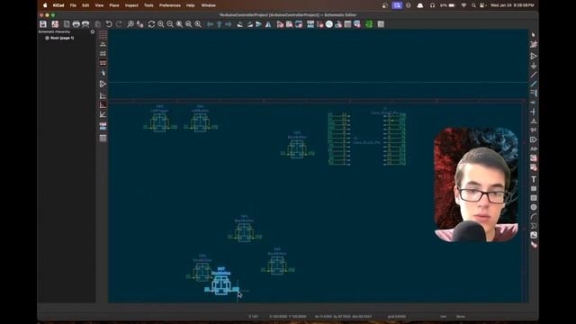Run the Electrical Rules Checker
This screenshot has width=576, height=324.
tap(320, 24)
